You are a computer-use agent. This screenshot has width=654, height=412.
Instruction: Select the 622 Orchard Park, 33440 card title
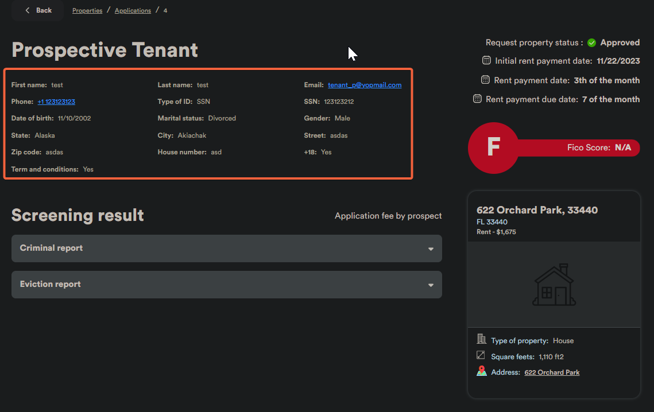537,210
